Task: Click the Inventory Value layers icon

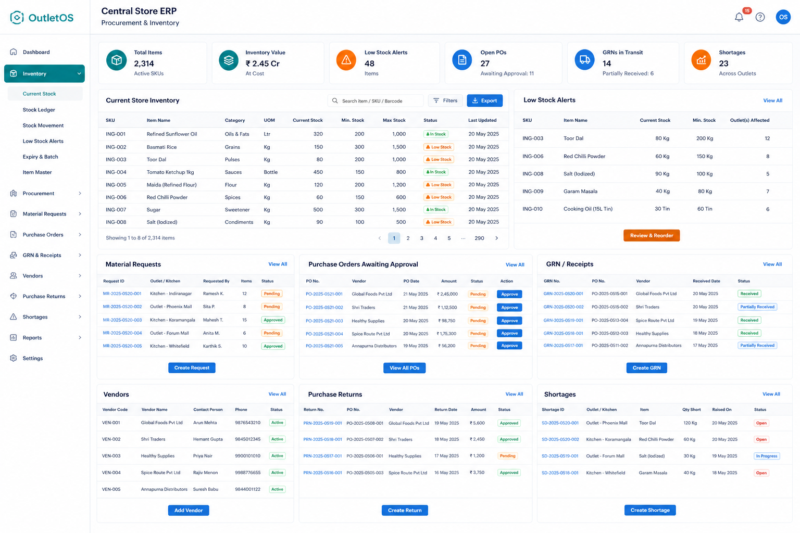Action: 229,60
